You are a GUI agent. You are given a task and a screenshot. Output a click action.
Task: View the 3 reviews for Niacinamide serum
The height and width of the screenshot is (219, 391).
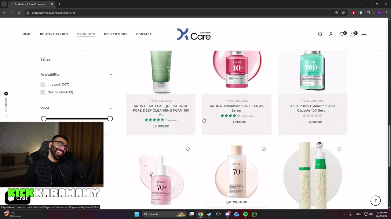[247, 116]
